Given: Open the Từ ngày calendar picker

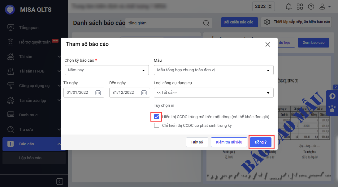Looking at the screenshot, I should click(98, 93).
